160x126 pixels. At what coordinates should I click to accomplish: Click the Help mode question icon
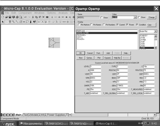(35, 22)
